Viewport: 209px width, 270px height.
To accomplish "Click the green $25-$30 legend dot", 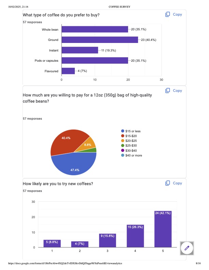I will click(123, 146).
